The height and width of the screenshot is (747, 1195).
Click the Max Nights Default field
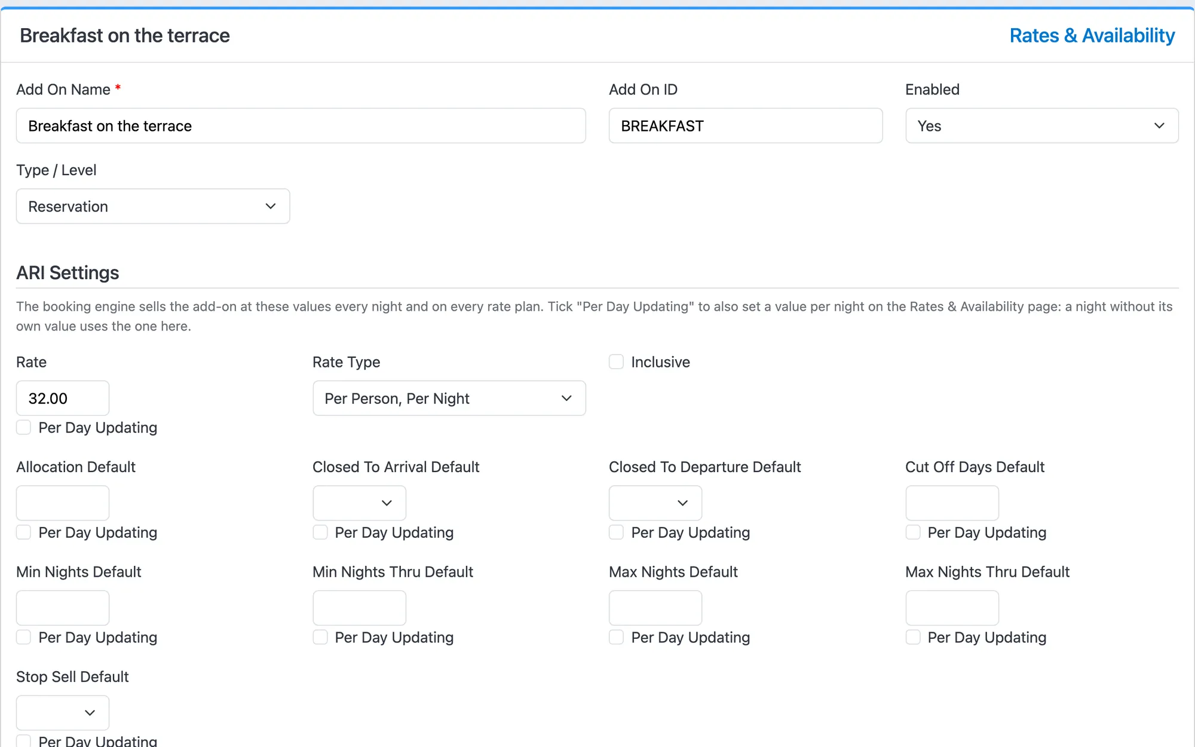pos(655,608)
